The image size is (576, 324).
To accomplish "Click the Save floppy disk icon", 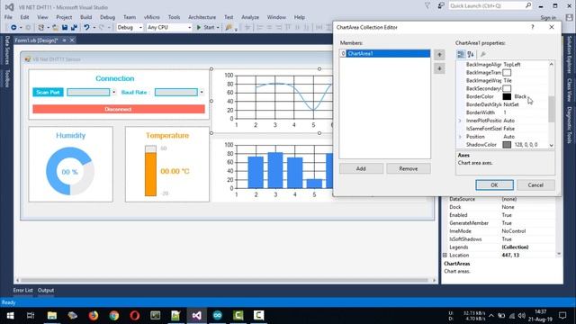I will tap(65, 28).
